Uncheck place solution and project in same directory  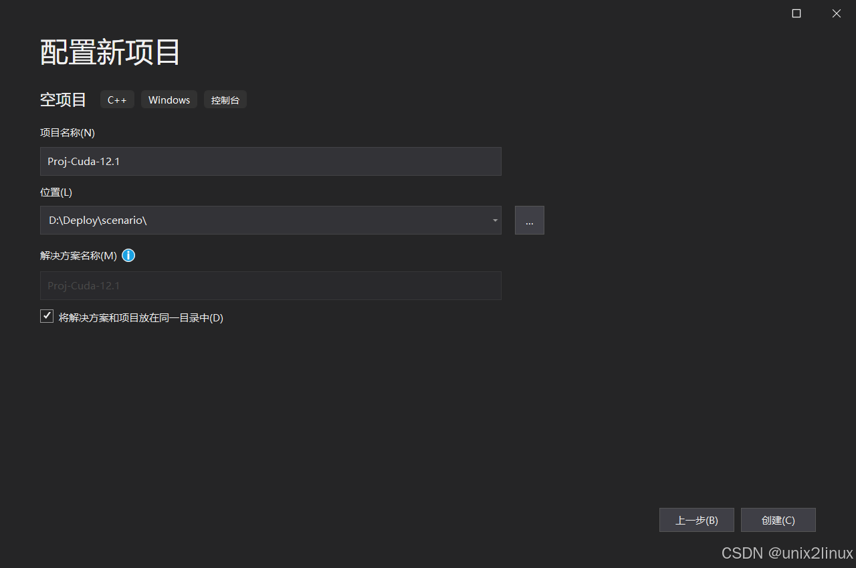[47, 316]
